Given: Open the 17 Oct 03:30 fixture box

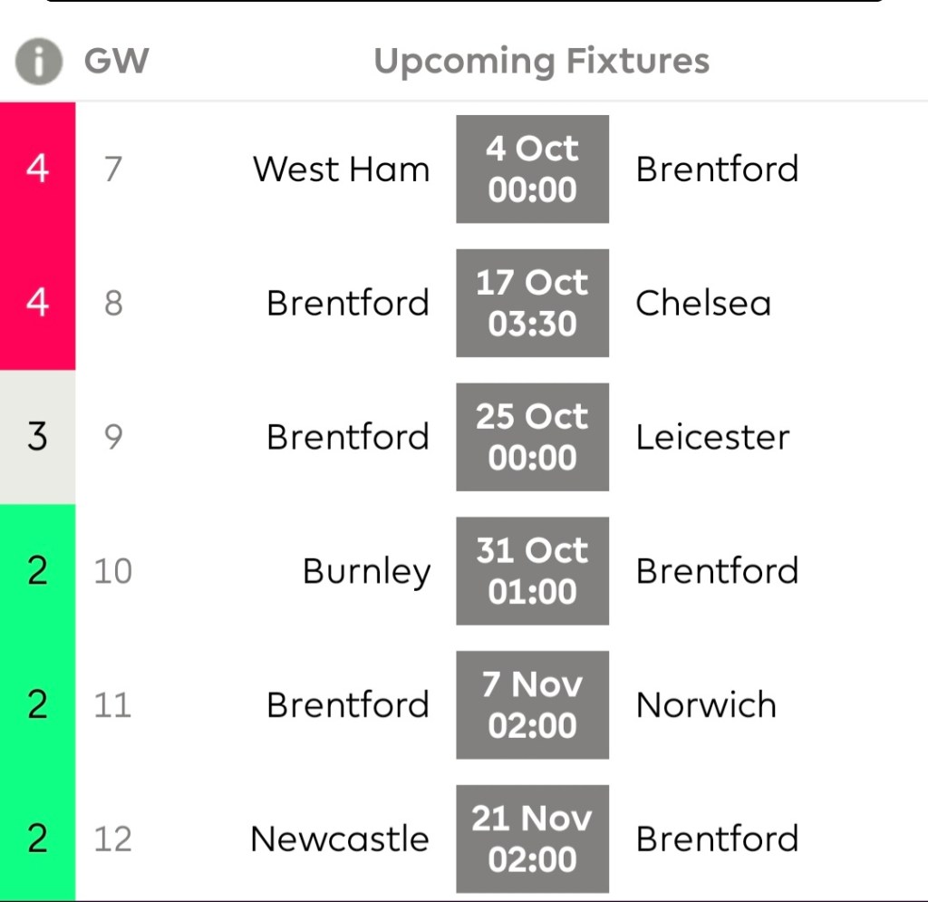Looking at the screenshot, I should [532, 303].
